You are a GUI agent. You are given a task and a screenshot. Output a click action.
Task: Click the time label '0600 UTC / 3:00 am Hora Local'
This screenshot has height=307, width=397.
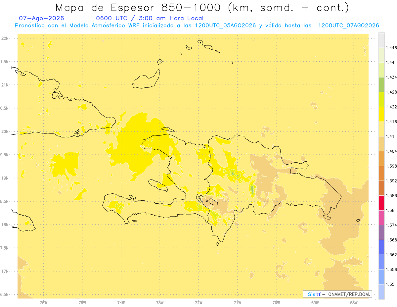pos(150,18)
